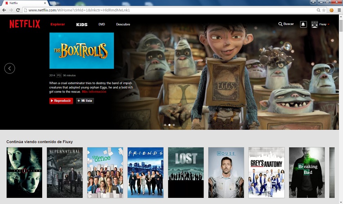Open The X-Files poster
This screenshot has width=343, height=204.
24,173
